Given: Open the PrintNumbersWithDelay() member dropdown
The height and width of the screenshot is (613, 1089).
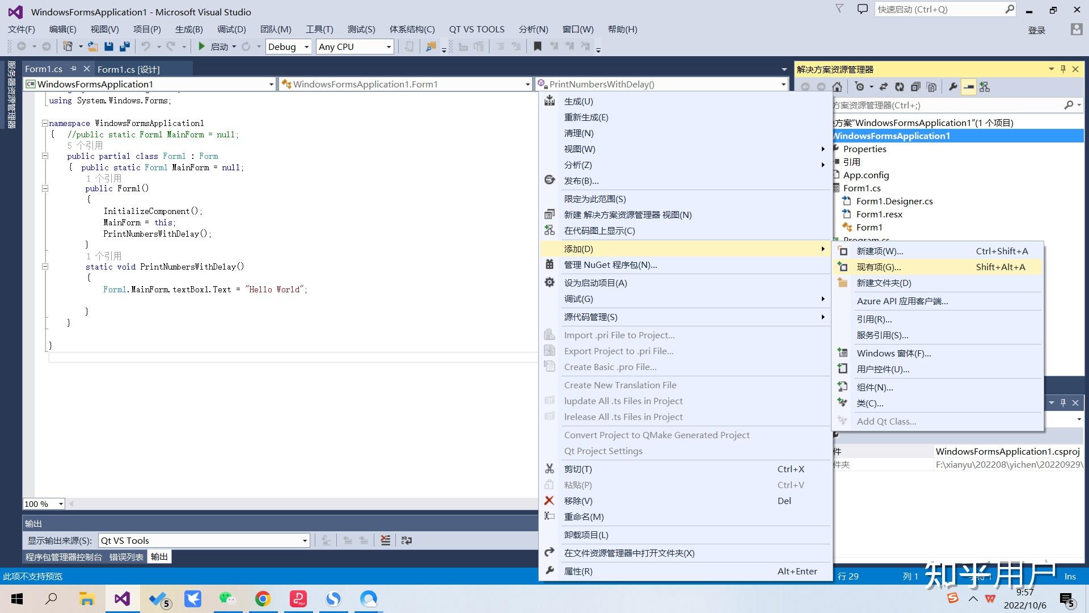Looking at the screenshot, I should [x=662, y=84].
